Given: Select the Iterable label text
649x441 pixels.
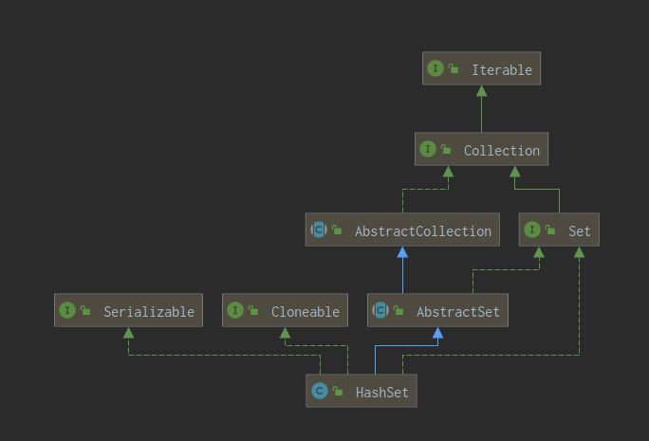Looking at the screenshot, I should click(x=501, y=69).
